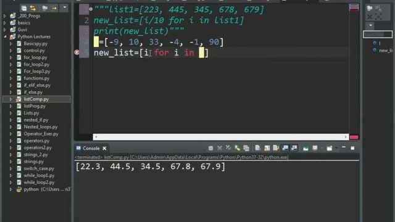This screenshot has height=222, width=395.
Task: Open the Open Console dropdown arrow
Action: (x=336, y=148)
